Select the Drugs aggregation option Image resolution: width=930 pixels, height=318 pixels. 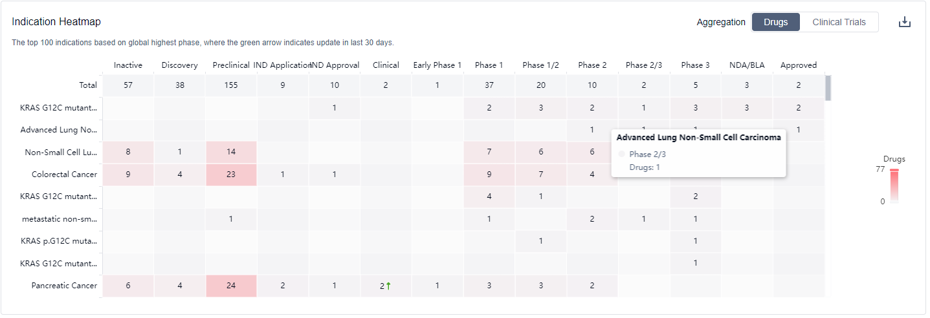pyautogui.click(x=775, y=22)
